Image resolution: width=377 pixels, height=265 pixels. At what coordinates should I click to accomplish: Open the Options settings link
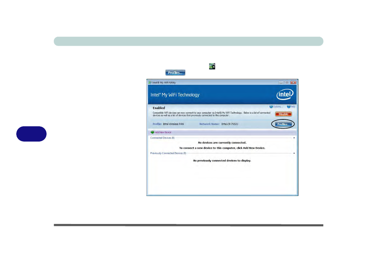click(276, 107)
